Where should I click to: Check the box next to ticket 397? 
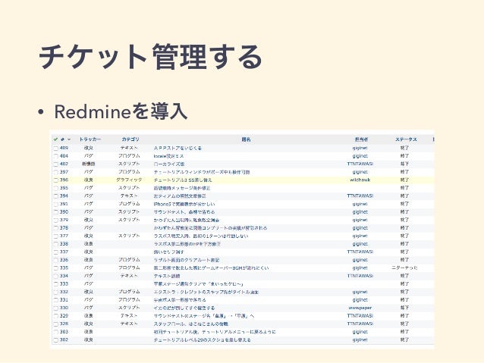click(x=56, y=172)
